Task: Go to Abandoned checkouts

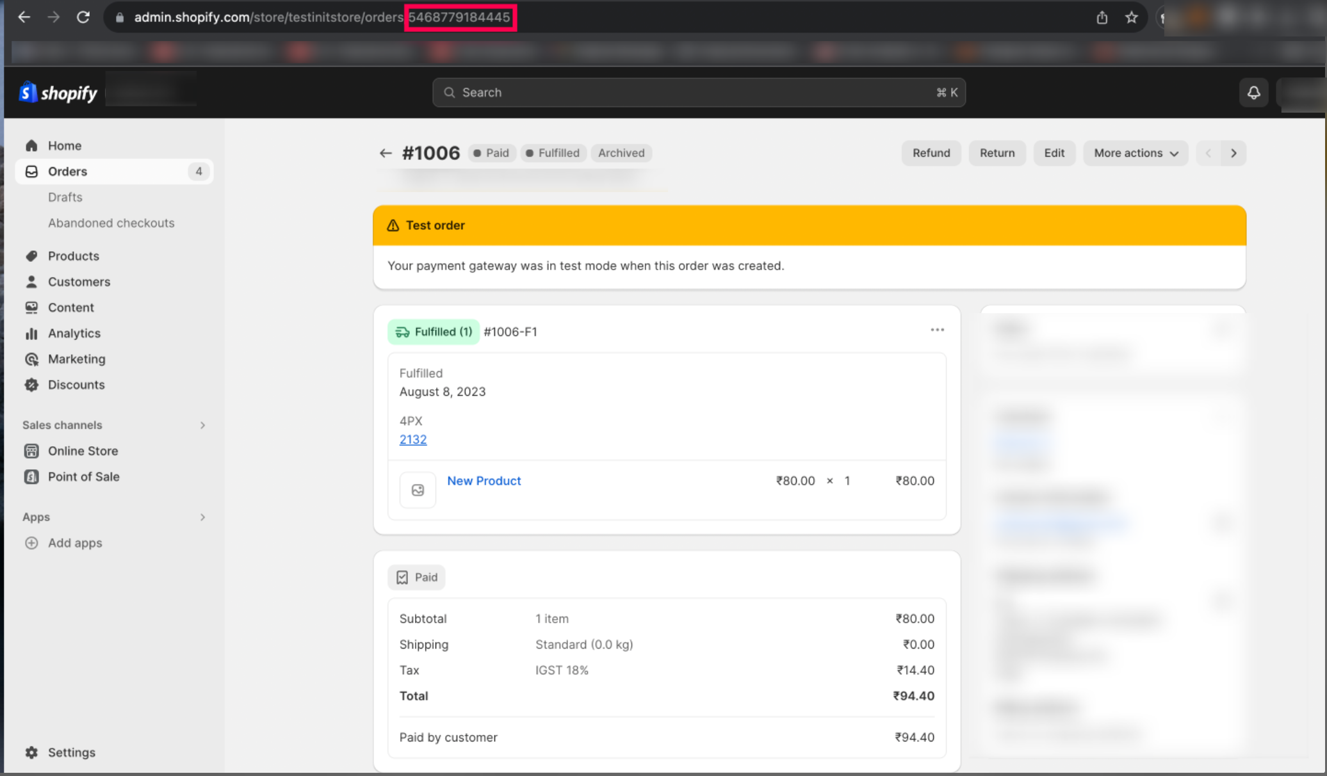Action: pyautogui.click(x=111, y=223)
